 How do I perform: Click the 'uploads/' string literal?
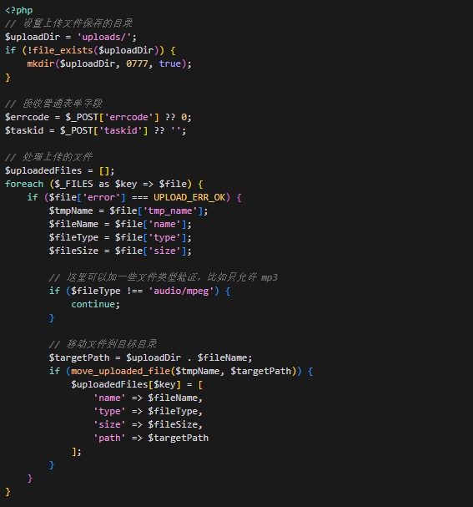click(x=103, y=37)
